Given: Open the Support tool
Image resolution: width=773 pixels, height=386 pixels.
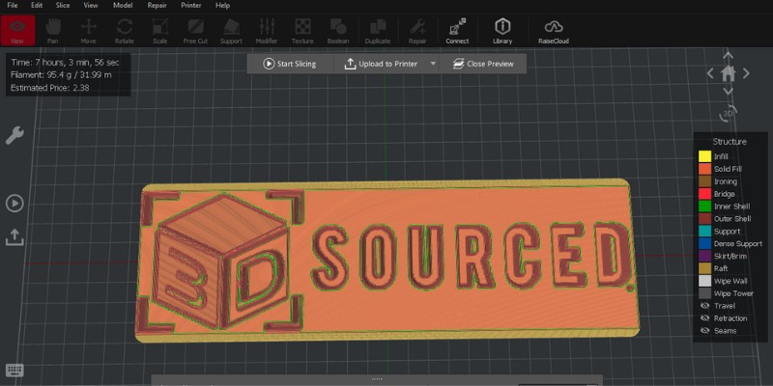Looking at the screenshot, I should 231,31.
